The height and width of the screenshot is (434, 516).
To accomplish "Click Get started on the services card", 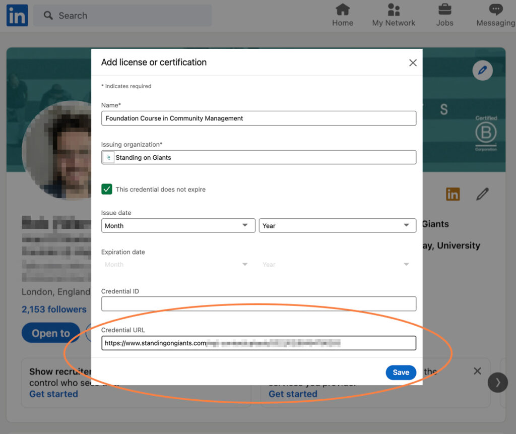I will pyautogui.click(x=293, y=394).
